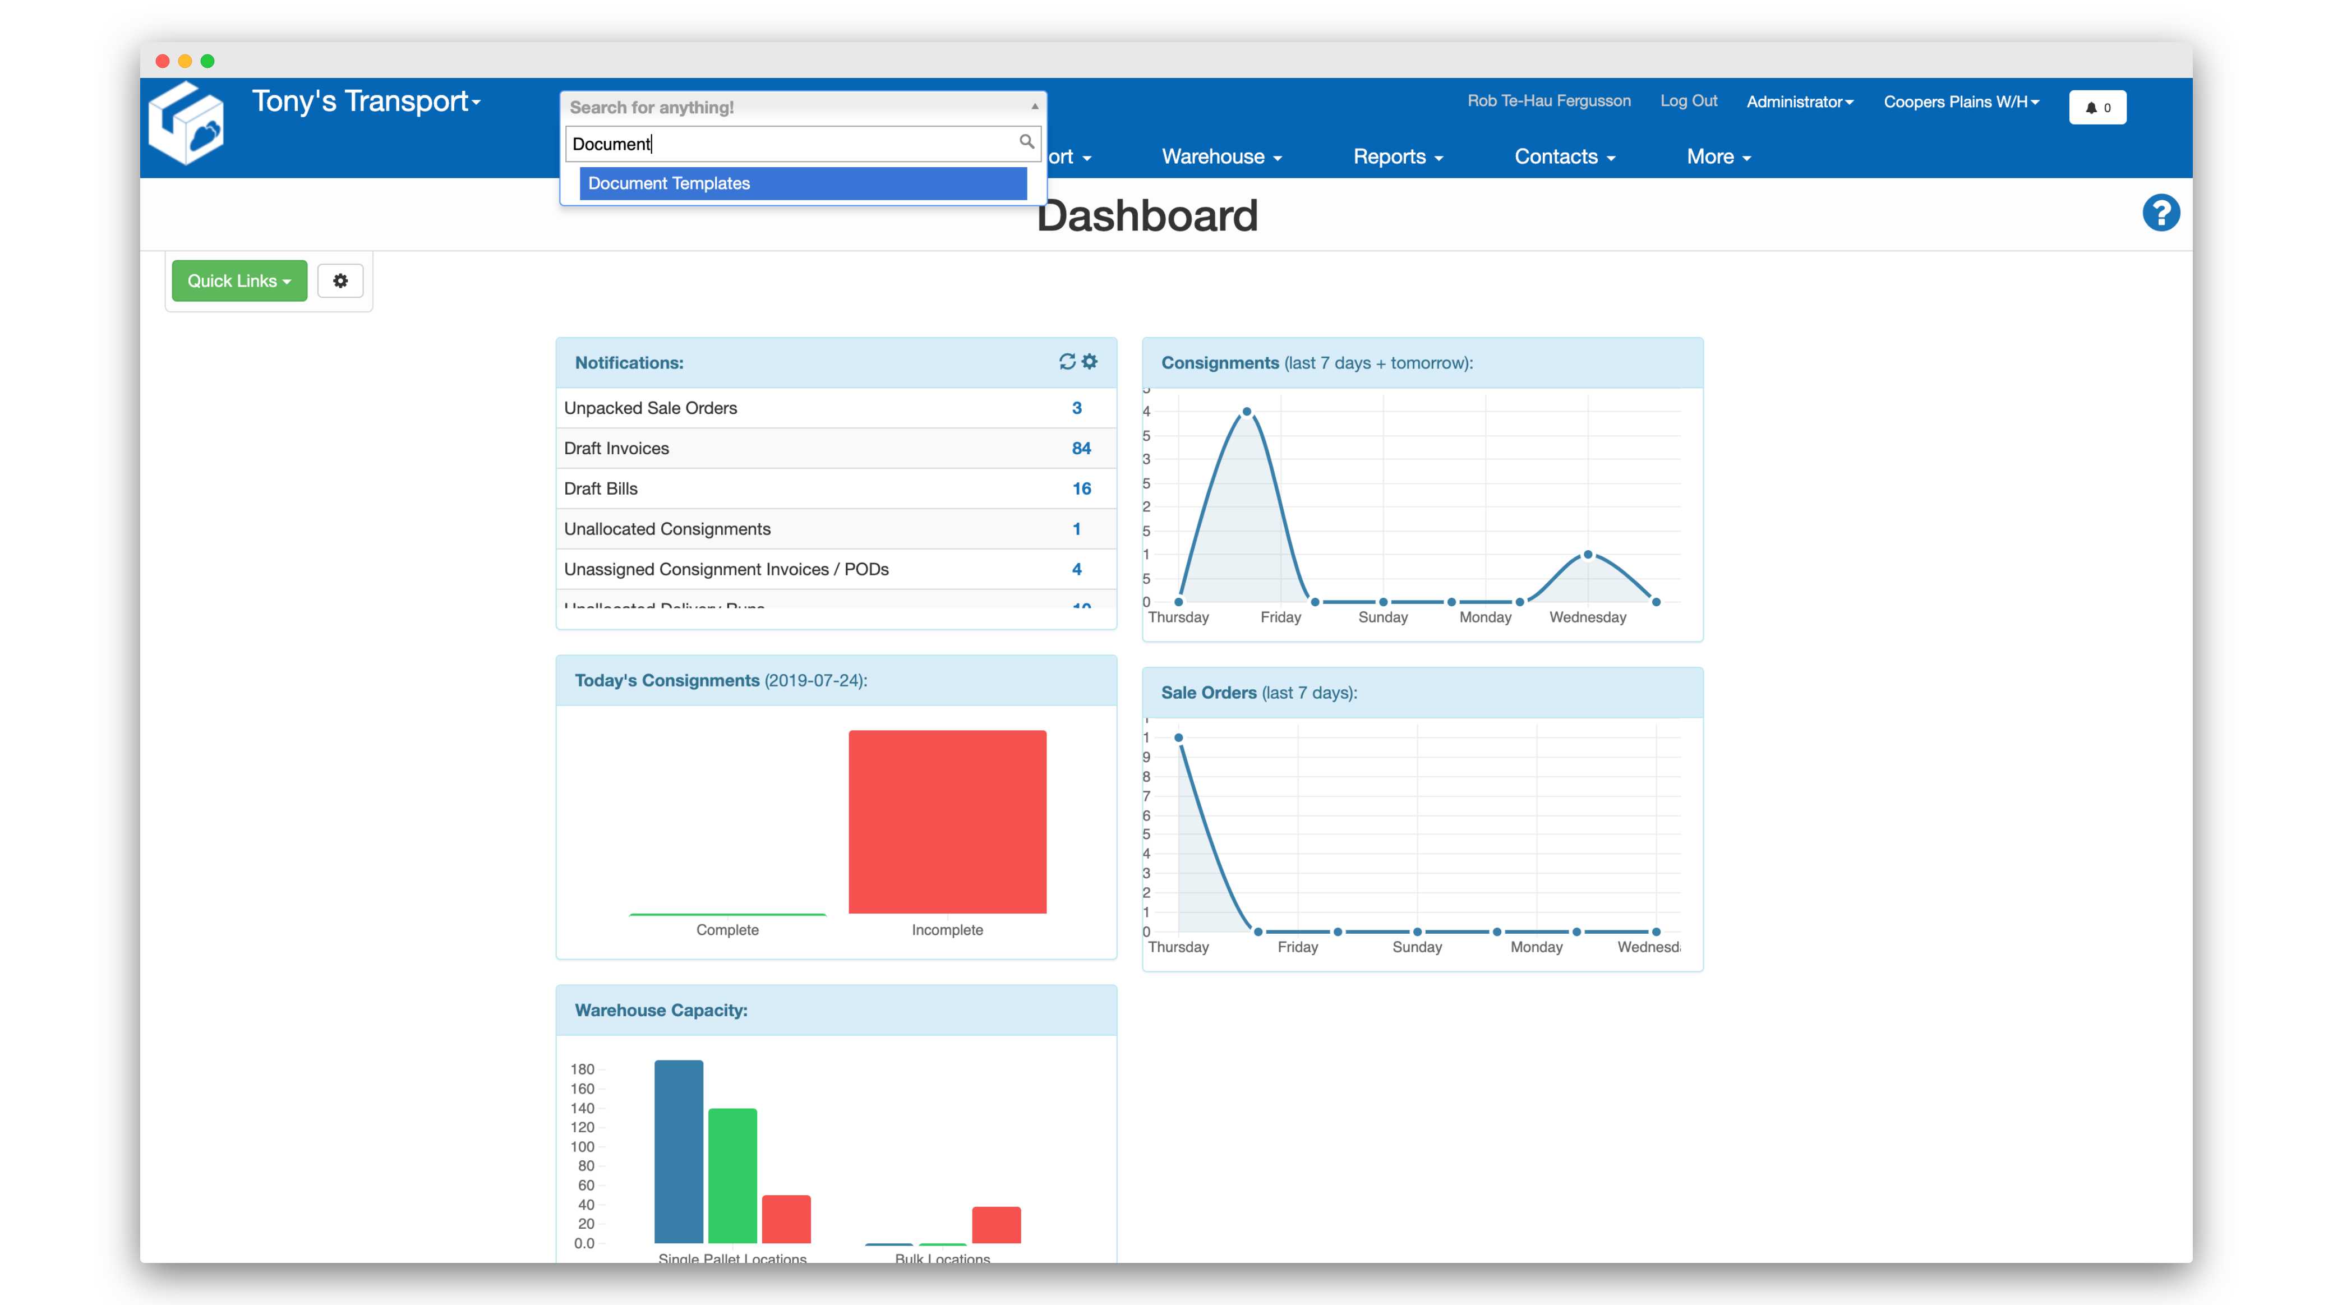Click the CartonCloud box logo

point(187,124)
